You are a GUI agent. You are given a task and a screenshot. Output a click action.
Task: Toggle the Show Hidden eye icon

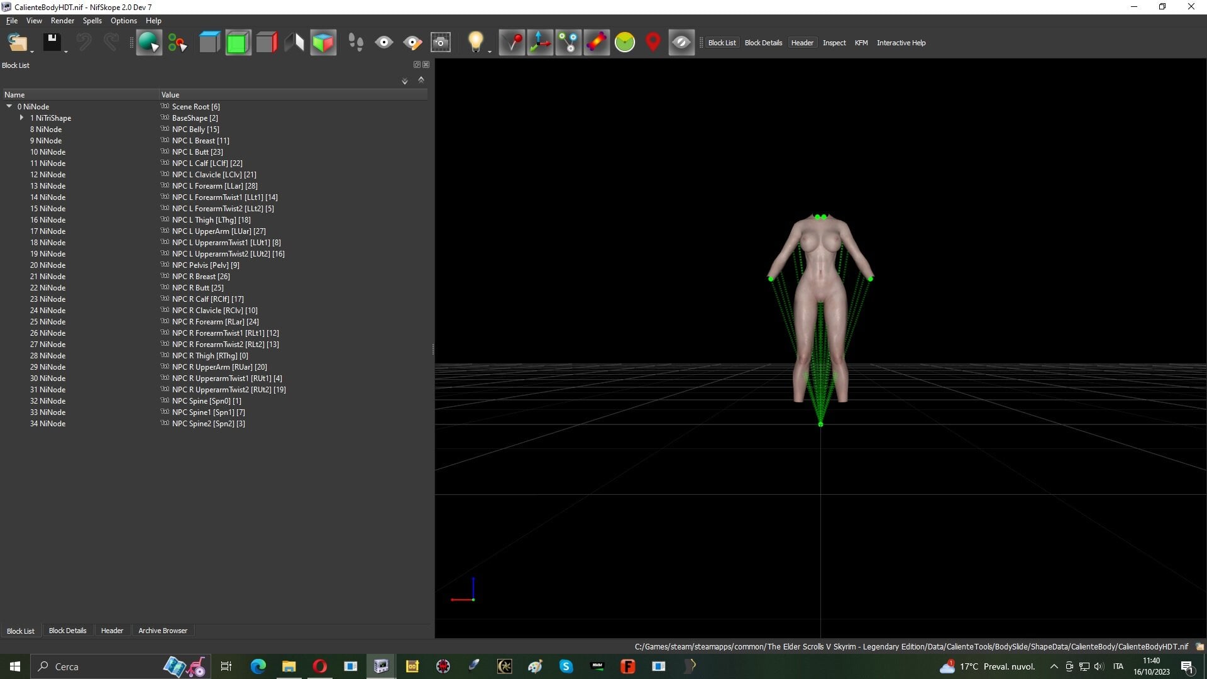click(x=681, y=43)
